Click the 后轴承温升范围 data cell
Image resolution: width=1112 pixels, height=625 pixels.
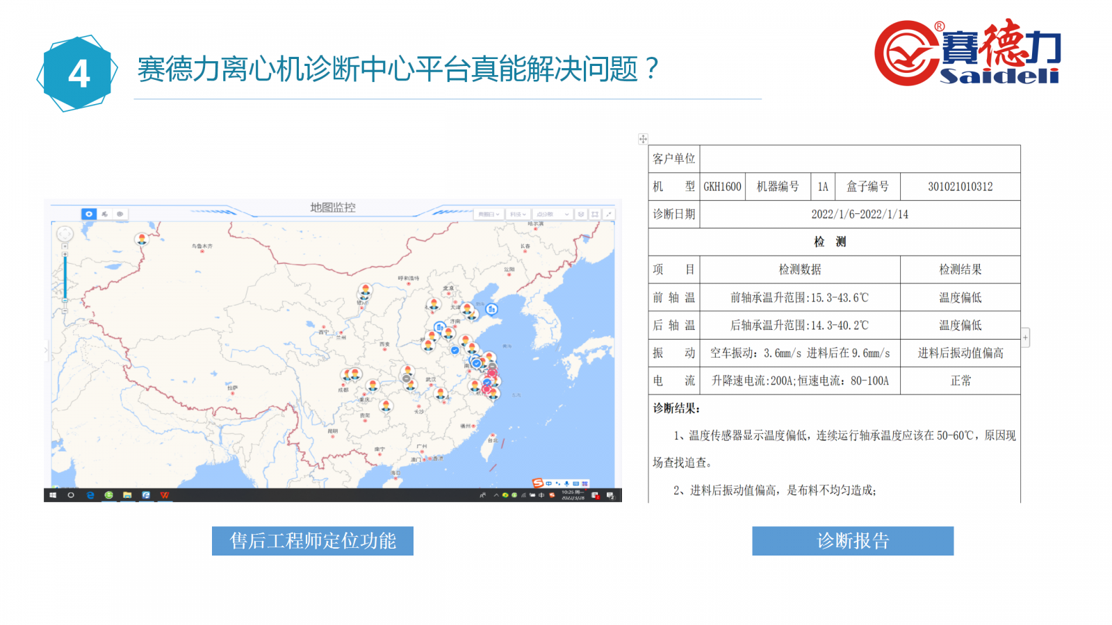[800, 325]
